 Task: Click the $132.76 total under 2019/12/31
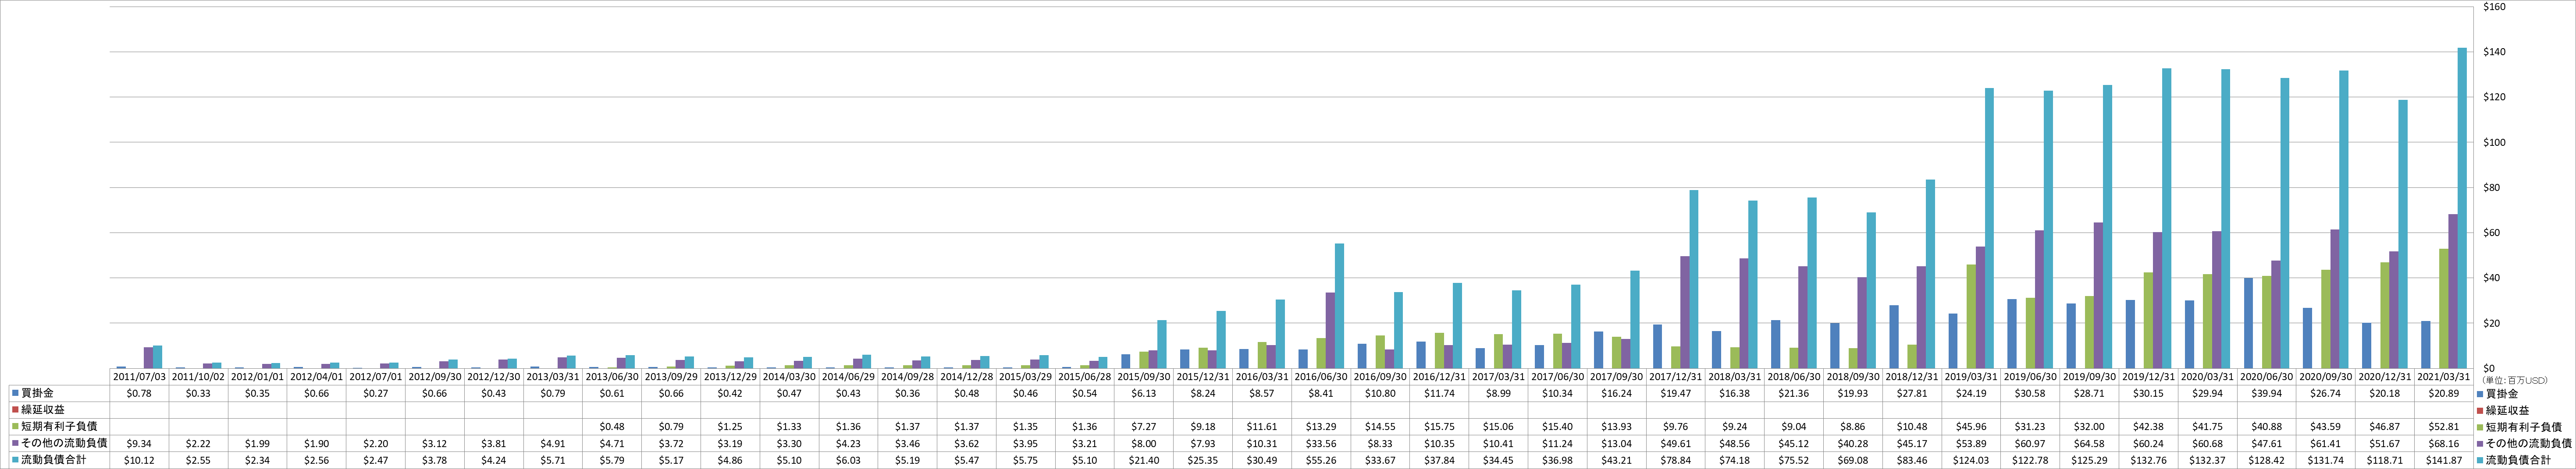(2150, 459)
